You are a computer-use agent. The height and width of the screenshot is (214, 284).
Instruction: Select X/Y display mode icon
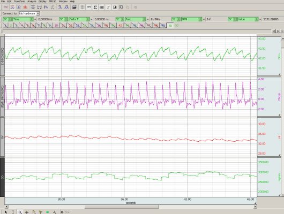tap(19, 7)
